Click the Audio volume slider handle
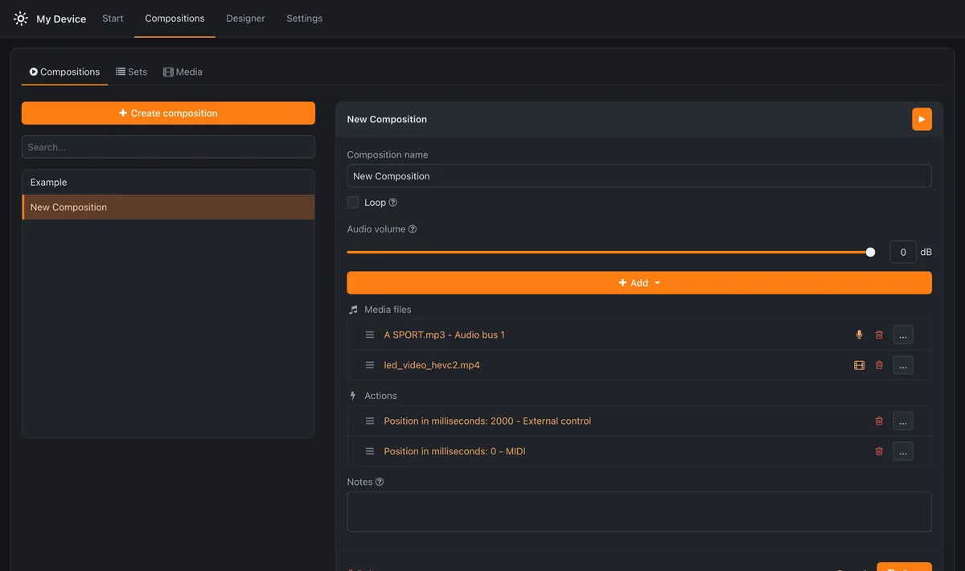Image resolution: width=965 pixels, height=571 pixels. click(x=870, y=253)
